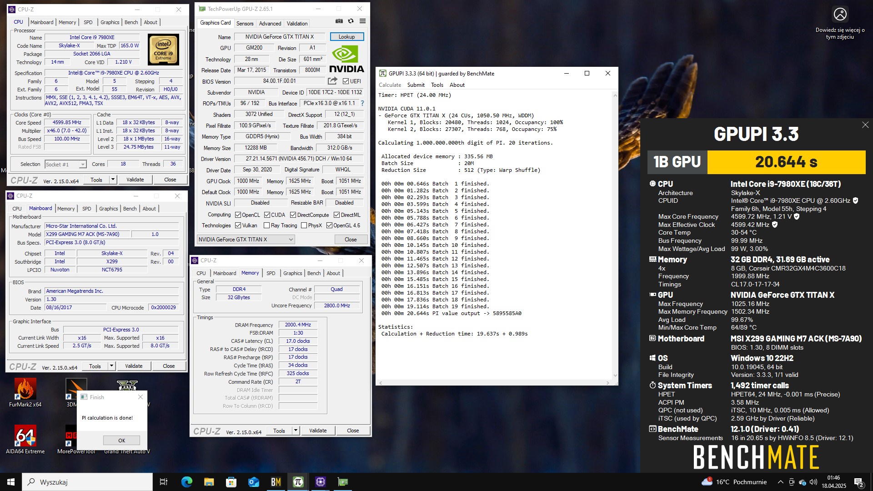Open SPD tab in top CPU-Z window

88,22
